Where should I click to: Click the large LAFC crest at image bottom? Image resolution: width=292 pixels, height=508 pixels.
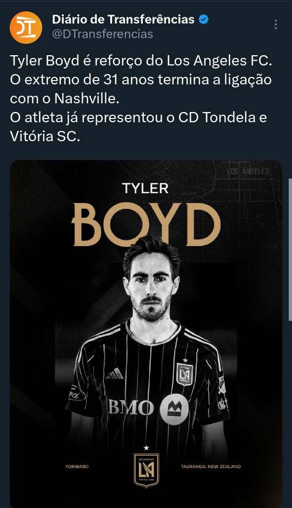click(x=147, y=470)
